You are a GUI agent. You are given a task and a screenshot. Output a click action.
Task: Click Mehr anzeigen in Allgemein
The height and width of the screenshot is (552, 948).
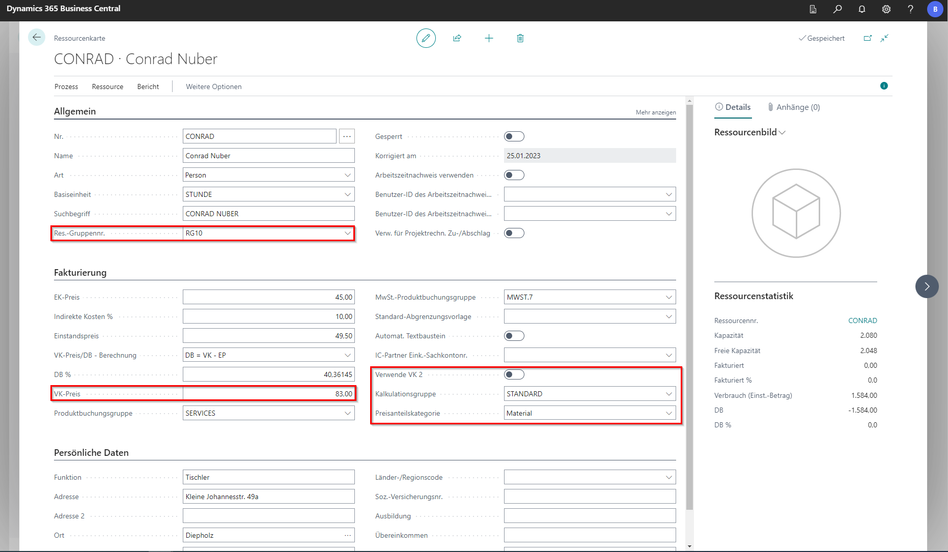coord(655,112)
